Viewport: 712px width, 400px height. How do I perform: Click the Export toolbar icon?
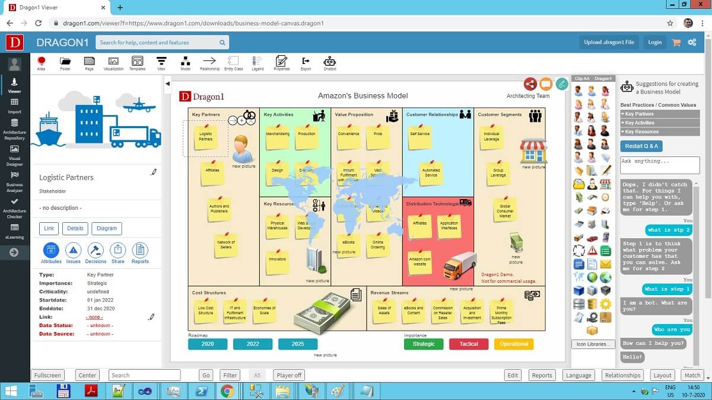tap(306, 63)
